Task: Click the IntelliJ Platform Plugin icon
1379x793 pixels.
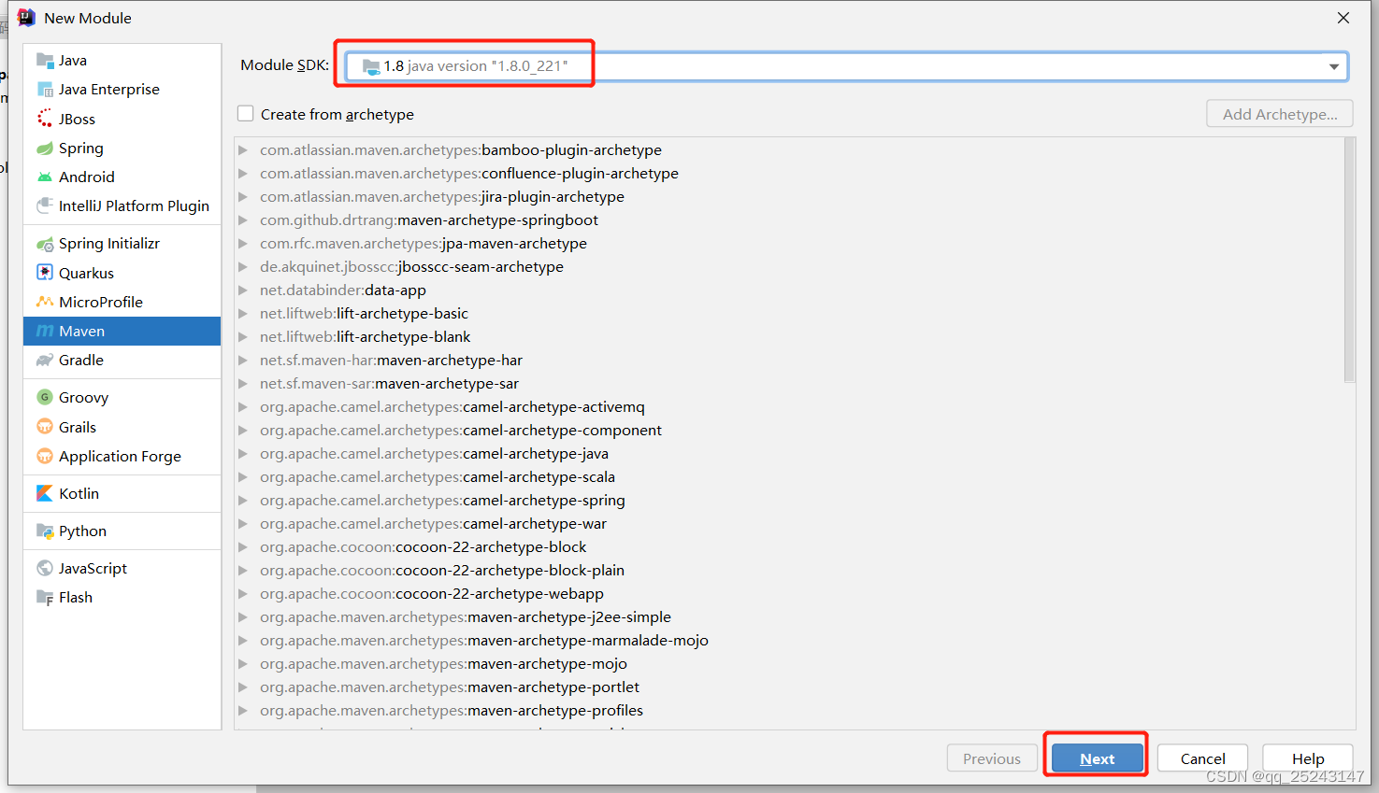Action: pyautogui.click(x=44, y=206)
